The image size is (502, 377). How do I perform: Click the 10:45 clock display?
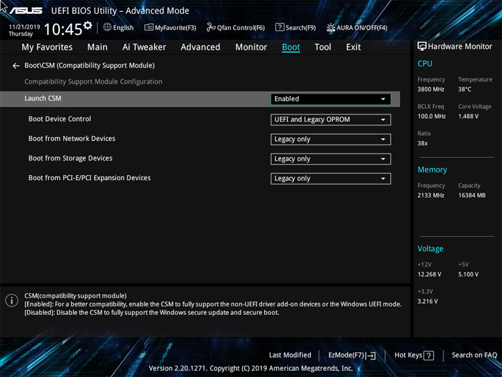[63, 29]
